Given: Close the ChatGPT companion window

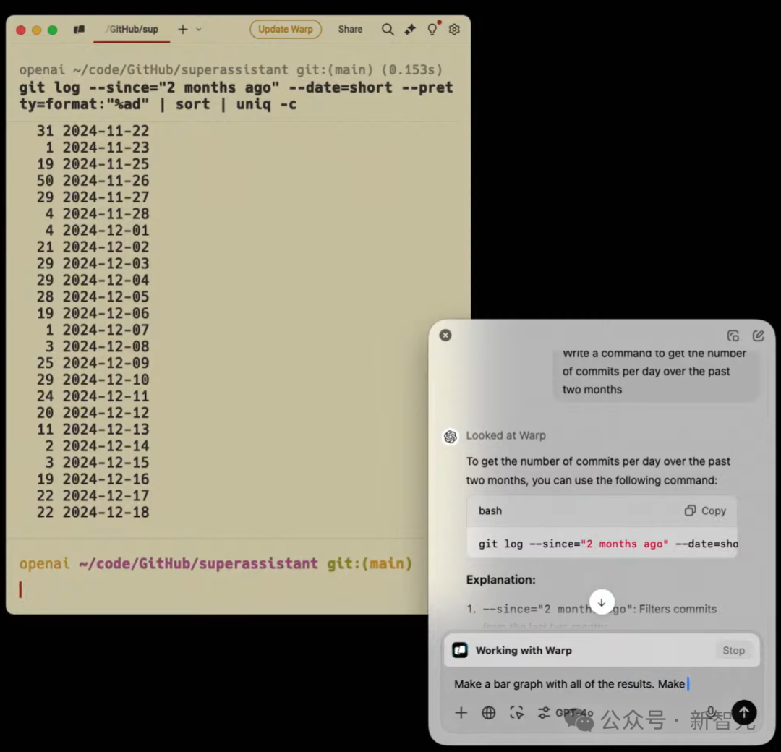Looking at the screenshot, I should click(x=445, y=336).
